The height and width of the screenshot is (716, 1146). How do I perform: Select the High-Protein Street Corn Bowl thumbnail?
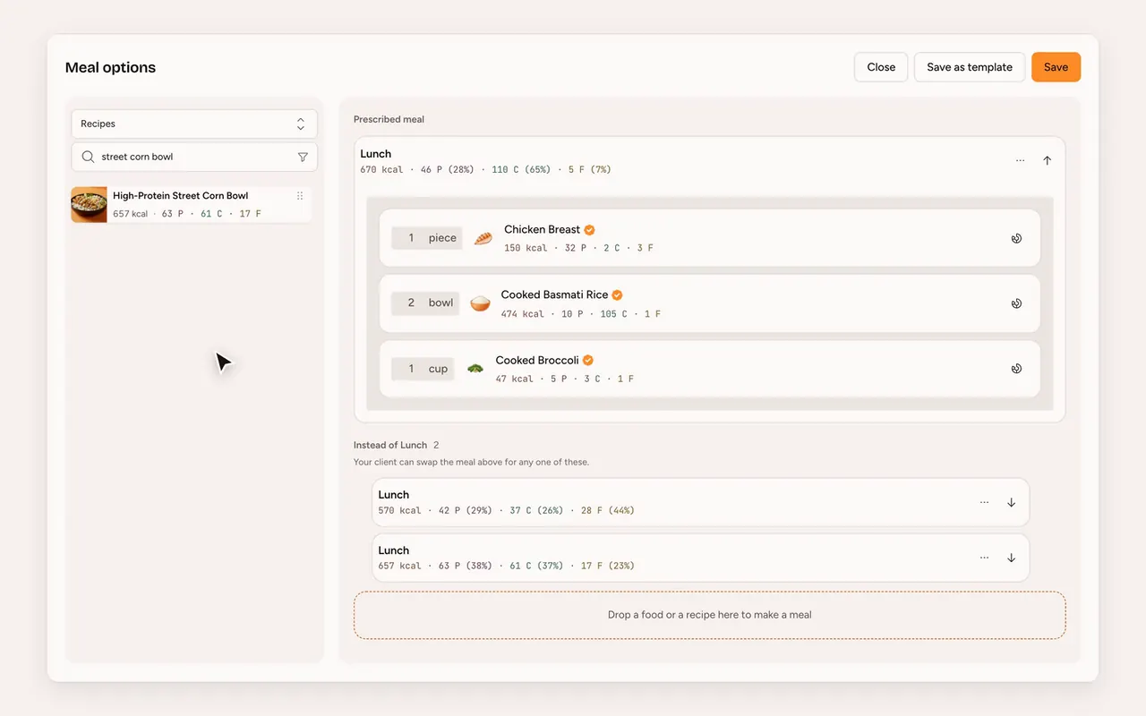tap(90, 205)
